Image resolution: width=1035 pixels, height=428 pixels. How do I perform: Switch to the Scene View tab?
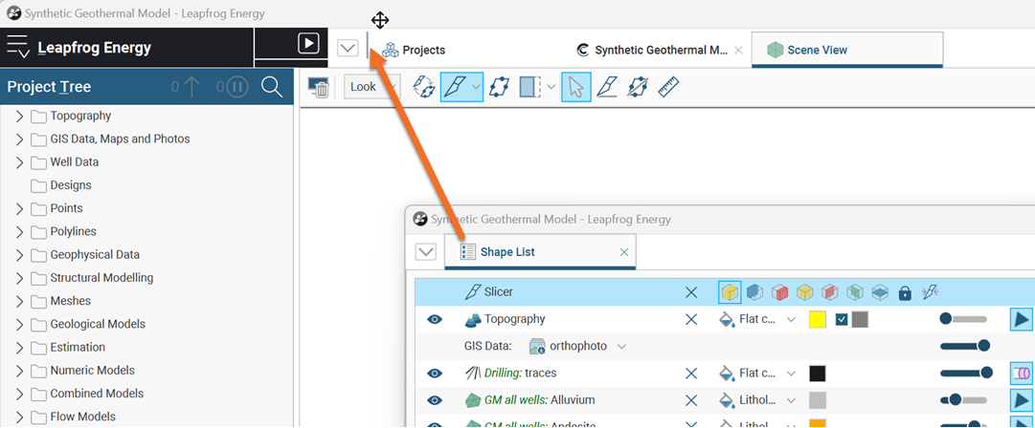[x=816, y=50]
